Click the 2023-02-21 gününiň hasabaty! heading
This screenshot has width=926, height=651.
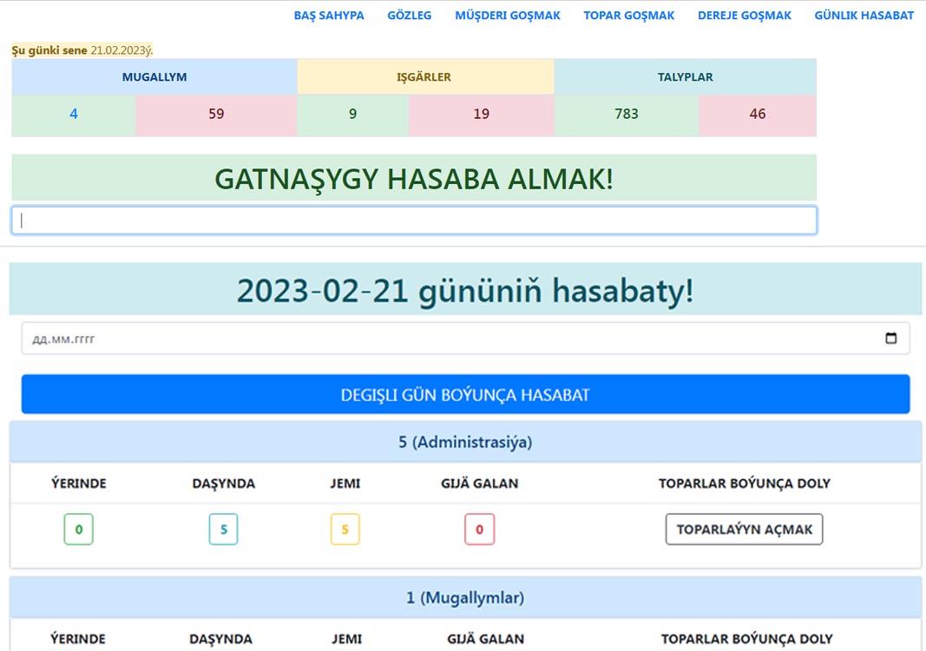pyautogui.click(x=465, y=291)
